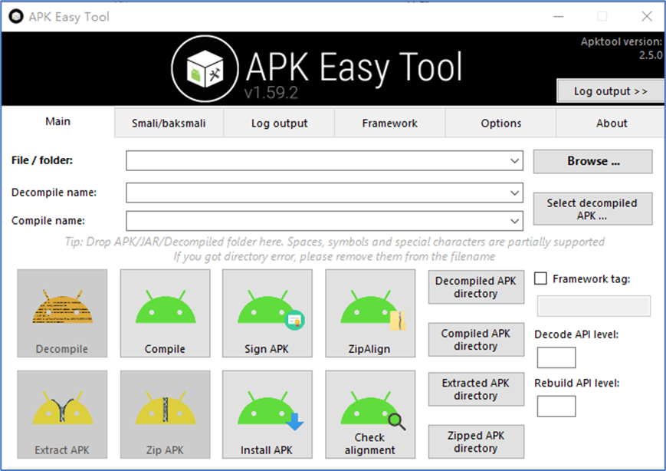Click the 'Tip: Drop APK/JAR' hint text
Image resolution: width=666 pixels, height=471 pixels.
(x=335, y=249)
